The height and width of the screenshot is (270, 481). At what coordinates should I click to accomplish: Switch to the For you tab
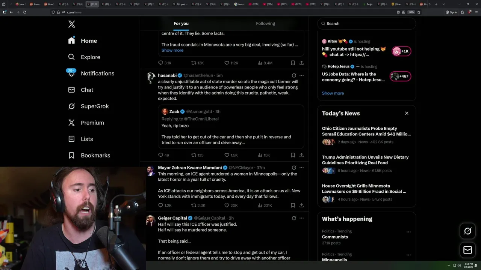181,24
